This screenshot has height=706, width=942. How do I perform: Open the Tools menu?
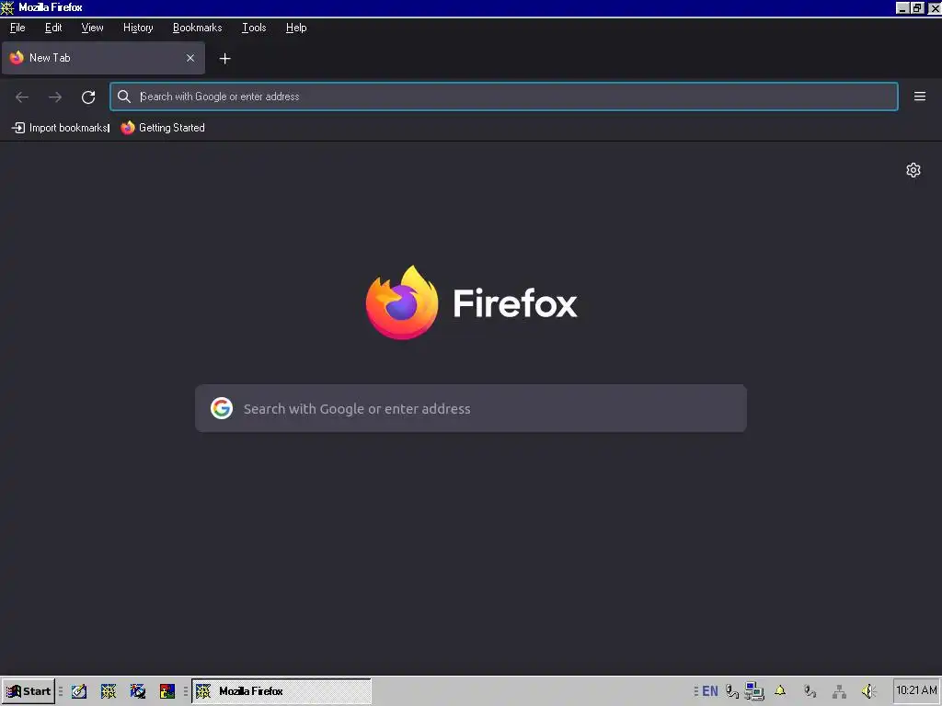(254, 28)
